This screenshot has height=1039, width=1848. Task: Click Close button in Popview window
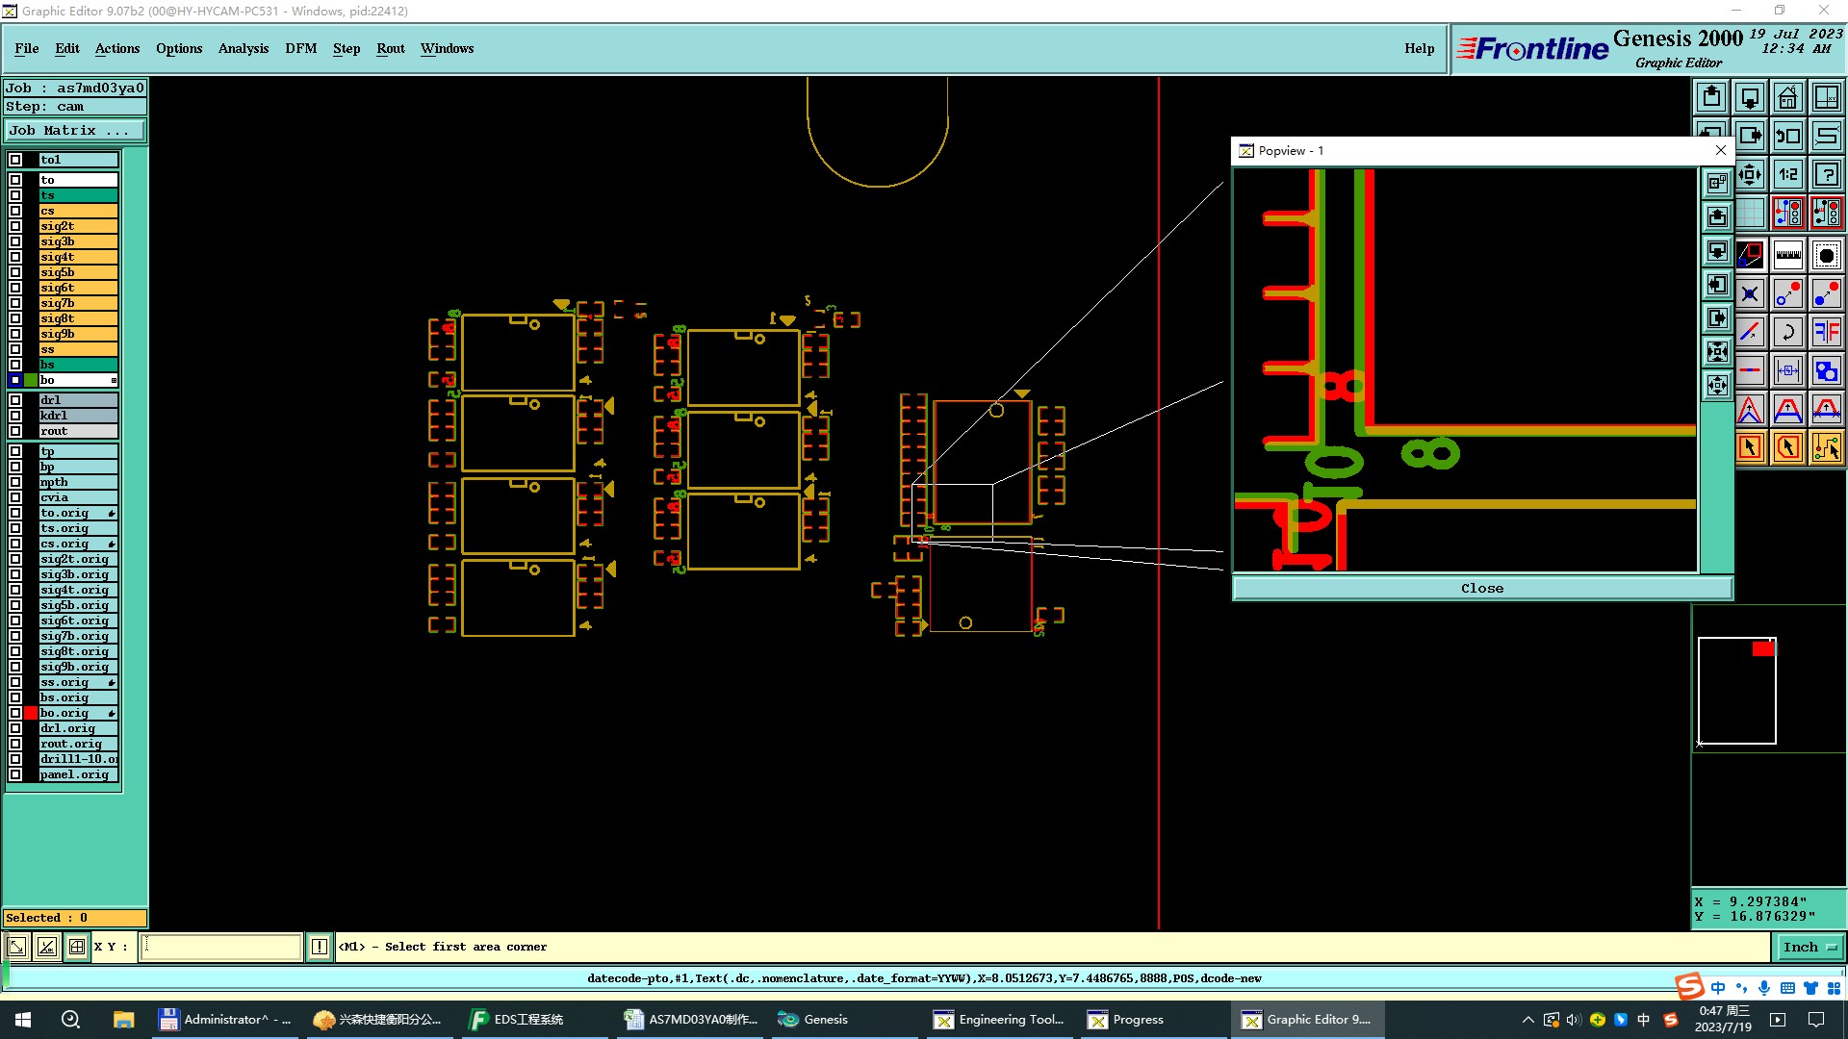(1481, 588)
